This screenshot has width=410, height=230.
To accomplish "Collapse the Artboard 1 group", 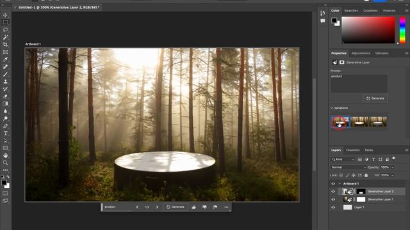I will click(340, 183).
